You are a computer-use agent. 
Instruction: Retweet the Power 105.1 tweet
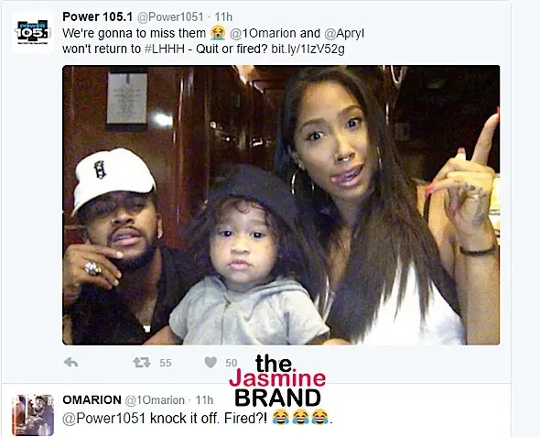coord(142,362)
